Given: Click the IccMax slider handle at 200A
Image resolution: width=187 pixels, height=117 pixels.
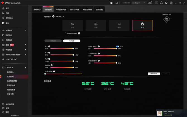Looking at the screenshot, I should [x=73, y=67].
